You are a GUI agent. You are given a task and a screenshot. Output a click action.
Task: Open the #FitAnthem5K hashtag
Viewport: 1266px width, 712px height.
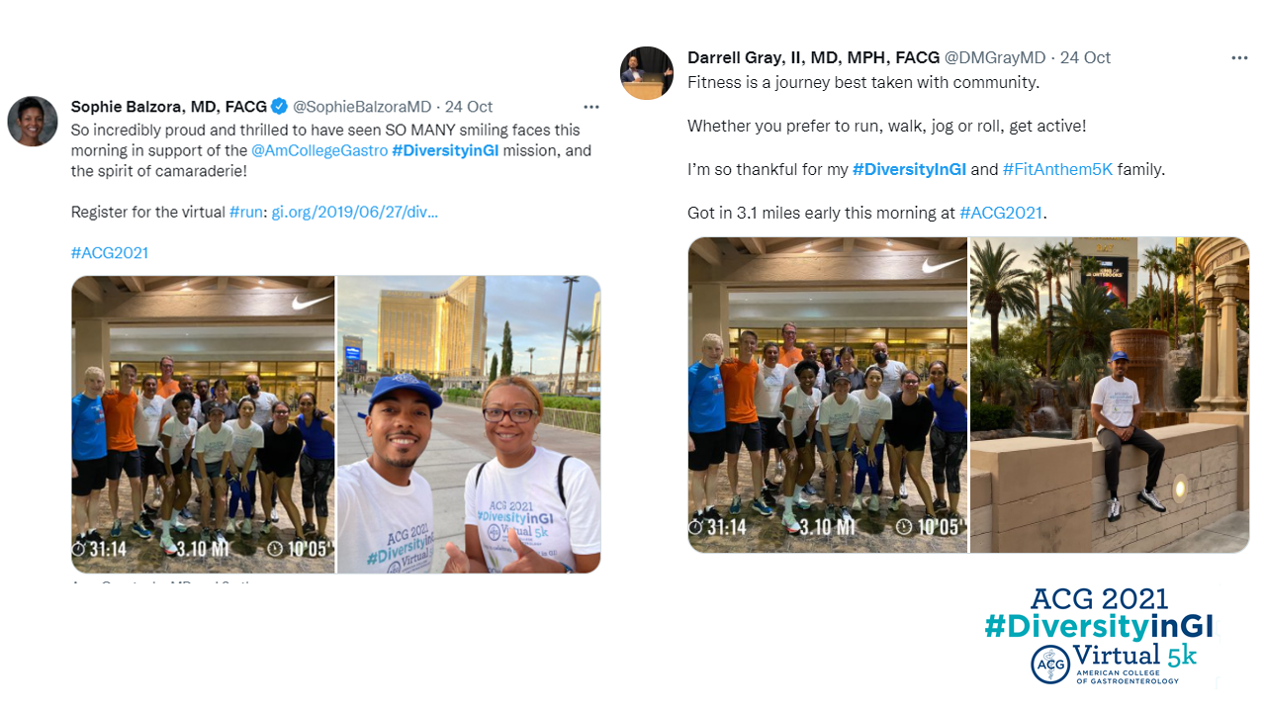click(1057, 169)
